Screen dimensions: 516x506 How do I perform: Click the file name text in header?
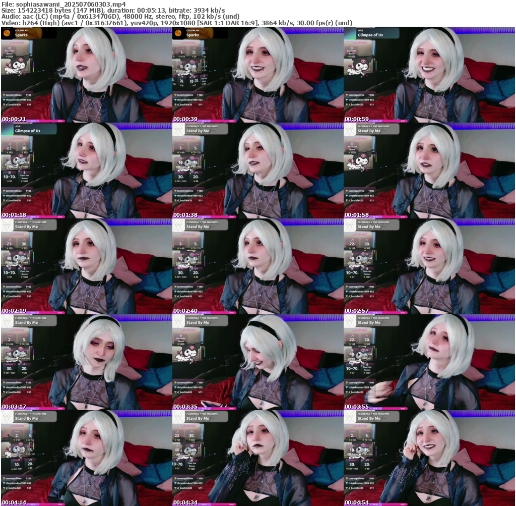63,4
